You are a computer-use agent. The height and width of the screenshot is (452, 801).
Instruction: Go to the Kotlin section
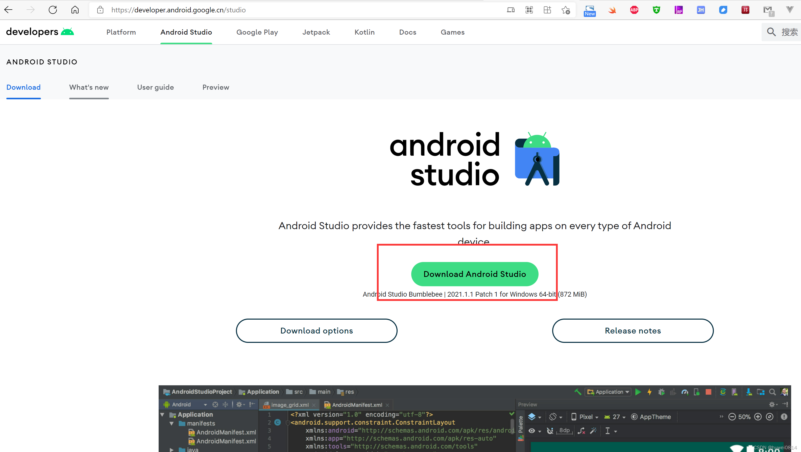pos(365,32)
